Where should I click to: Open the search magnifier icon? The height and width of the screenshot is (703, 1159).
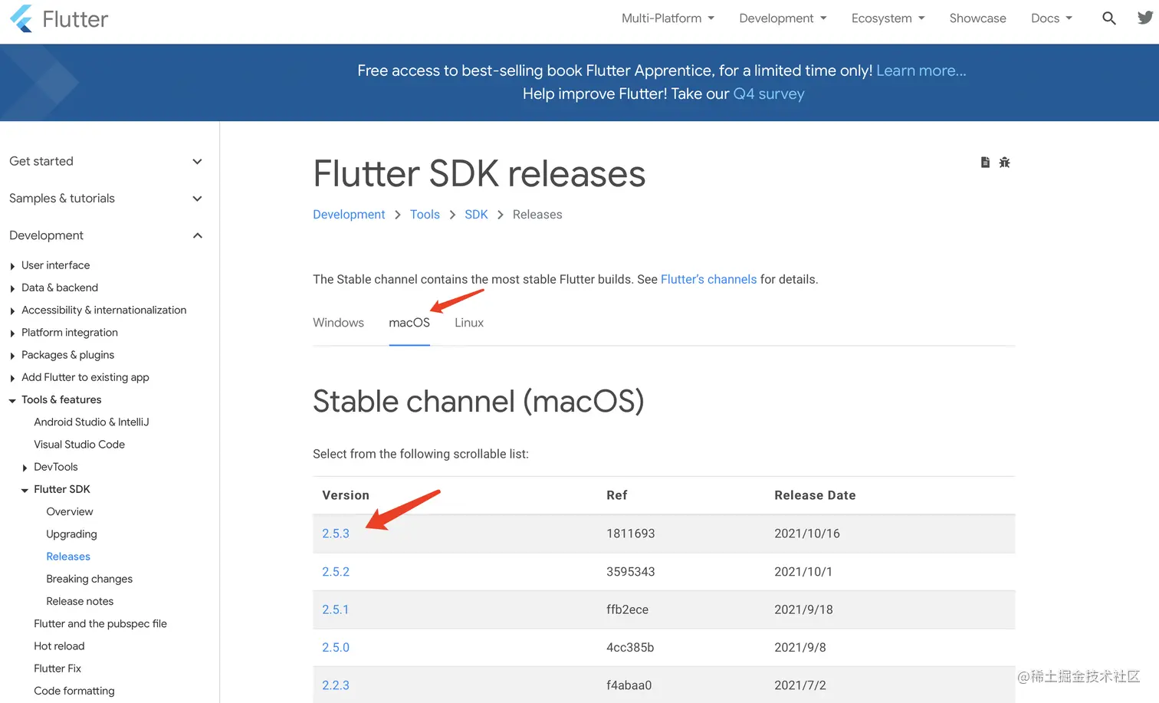1108,18
